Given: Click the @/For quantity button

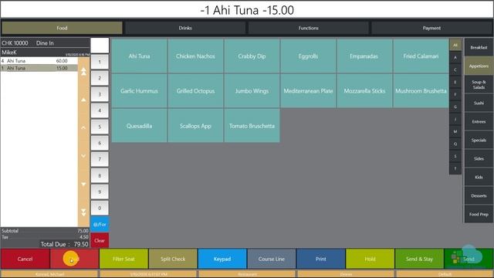Looking at the screenshot, I should point(100,225).
